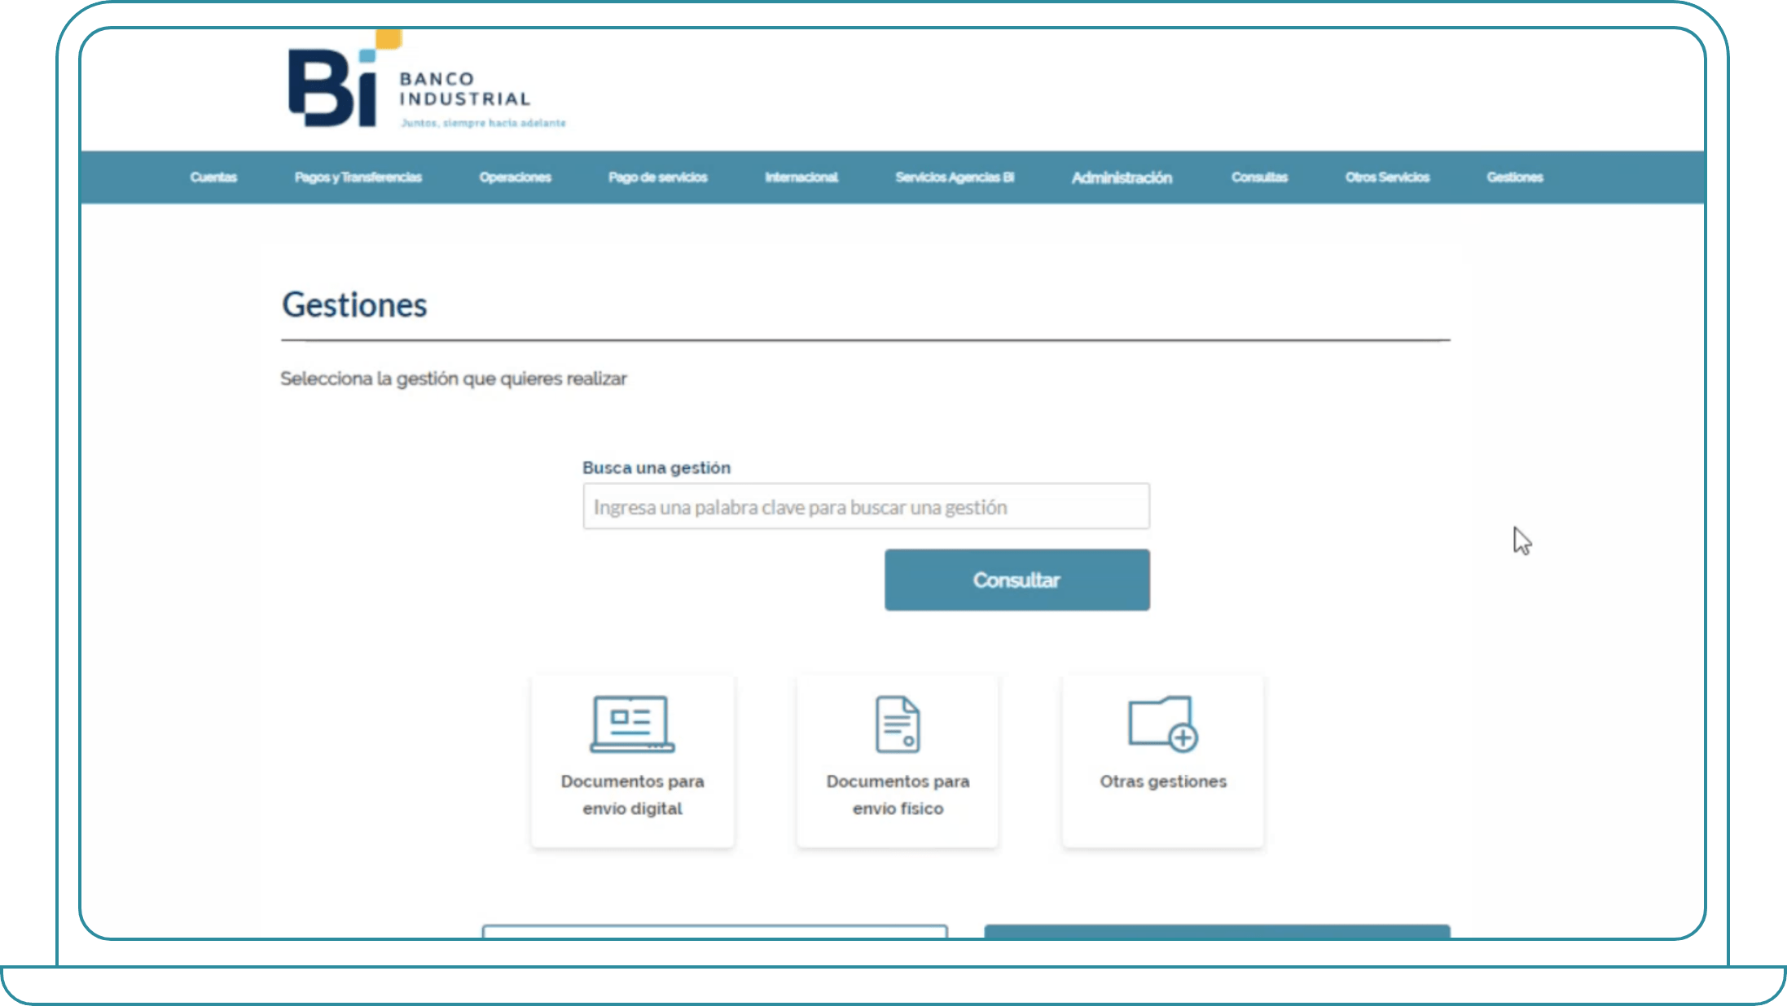Screen dimensions: 1787x1006
Task: Click Gestiones in the navigation bar
Action: pyautogui.click(x=1514, y=177)
